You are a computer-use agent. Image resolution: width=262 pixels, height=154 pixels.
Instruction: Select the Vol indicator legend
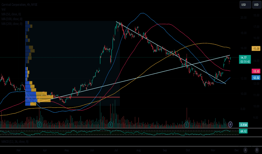3,9
